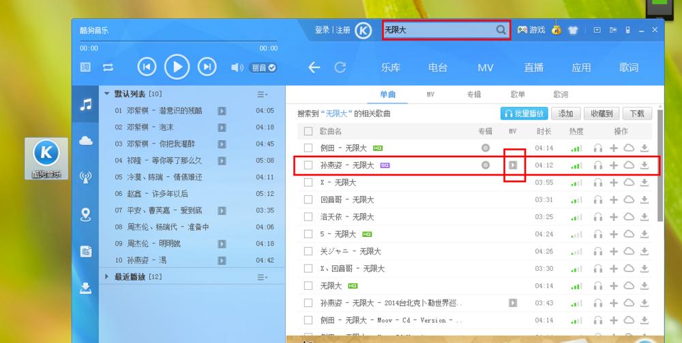682x343 pixels.
Task: Play the MV of 2014台北克卜勒 live version
Action: [514, 303]
